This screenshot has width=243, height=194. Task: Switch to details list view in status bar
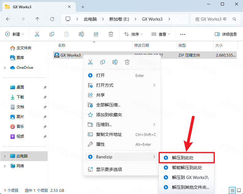point(233,190)
